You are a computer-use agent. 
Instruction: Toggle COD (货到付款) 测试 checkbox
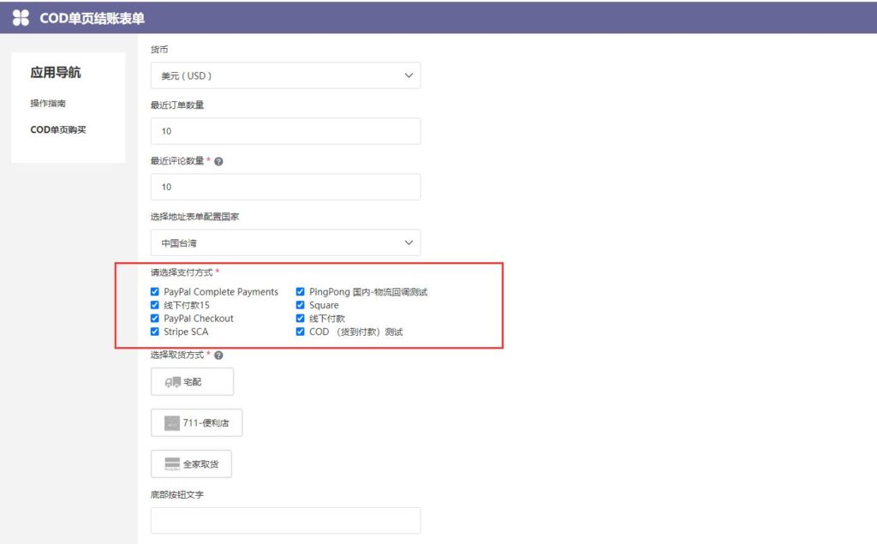tap(301, 332)
